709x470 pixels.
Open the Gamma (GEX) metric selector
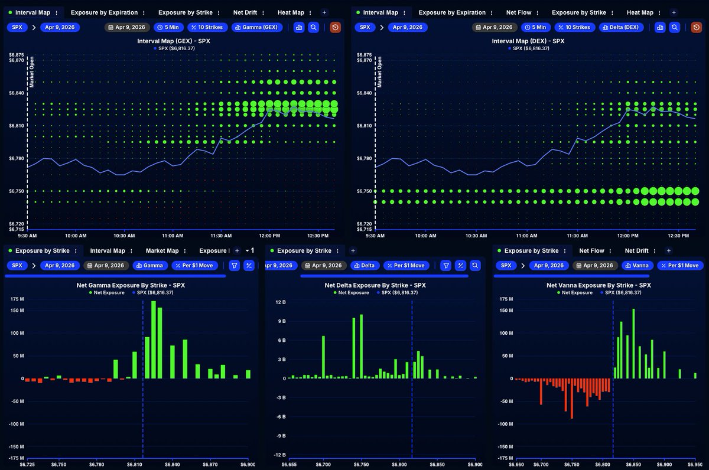256,27
